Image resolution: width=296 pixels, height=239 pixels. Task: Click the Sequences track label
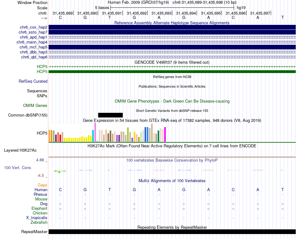[37, 91]
